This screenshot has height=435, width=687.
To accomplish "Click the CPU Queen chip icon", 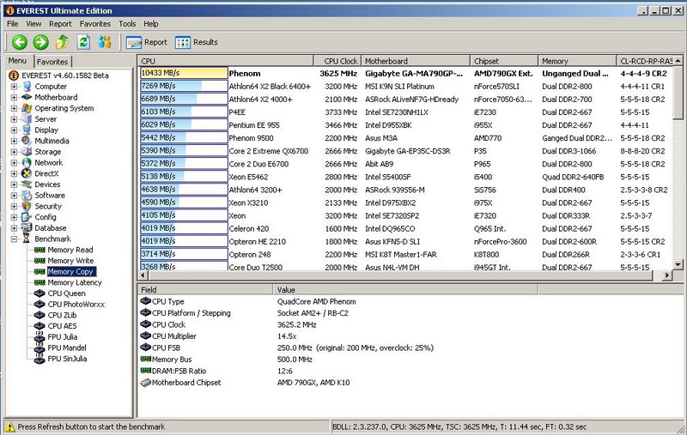I will [x=40, y=293].
